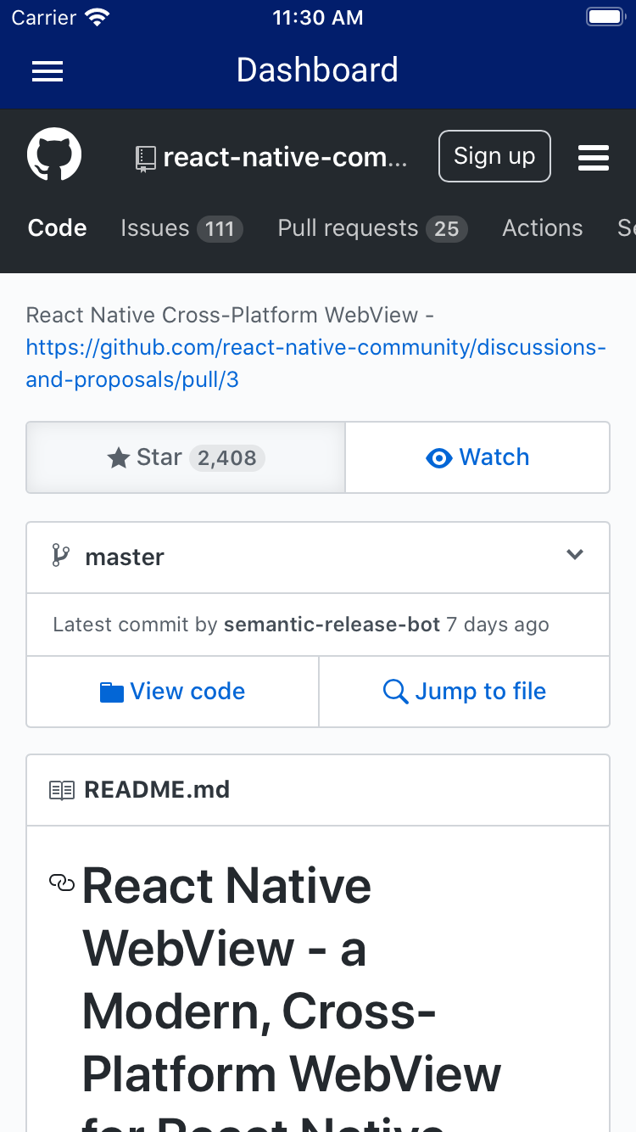This screenshot has height=1132, width=636.
Task: Open the branch dropdown chevron
Action: [x=575, y=556]
